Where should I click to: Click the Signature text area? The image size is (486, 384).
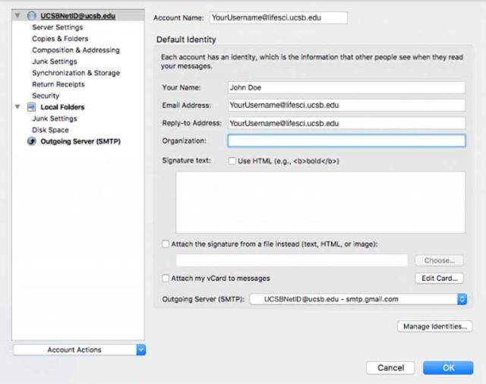(x=320, y=202)
